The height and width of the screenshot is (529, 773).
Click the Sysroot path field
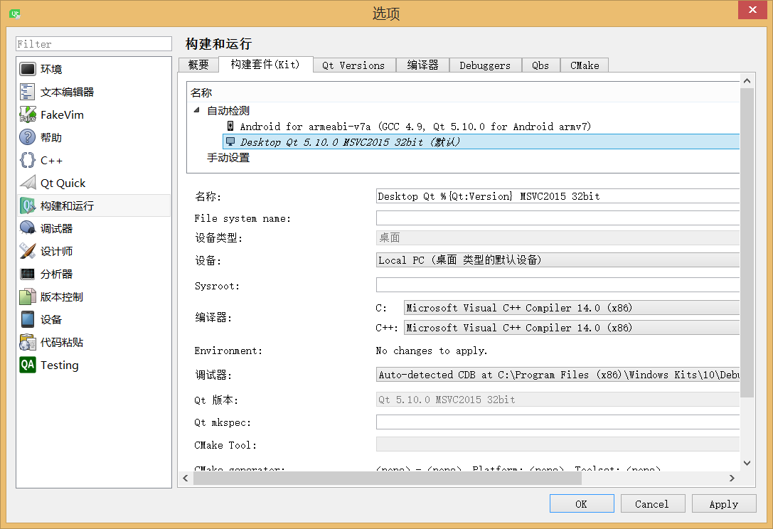(558, 285)
